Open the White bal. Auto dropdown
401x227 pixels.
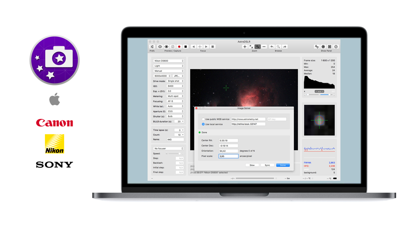pos(175,106)
